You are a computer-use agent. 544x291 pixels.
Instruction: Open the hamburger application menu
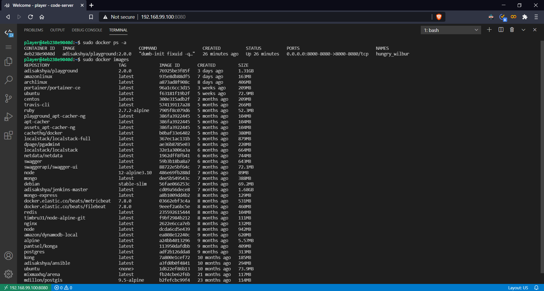point(8,47)
